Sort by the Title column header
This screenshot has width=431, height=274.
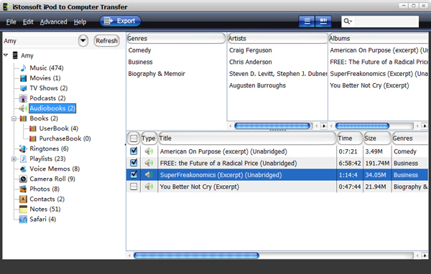pyautogui.click(x=247, y=138)
